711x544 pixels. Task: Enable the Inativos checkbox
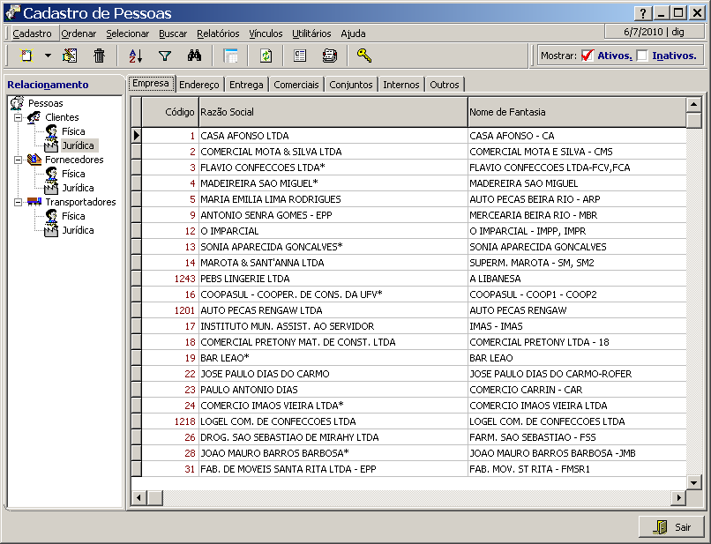[x=642, y=56]
